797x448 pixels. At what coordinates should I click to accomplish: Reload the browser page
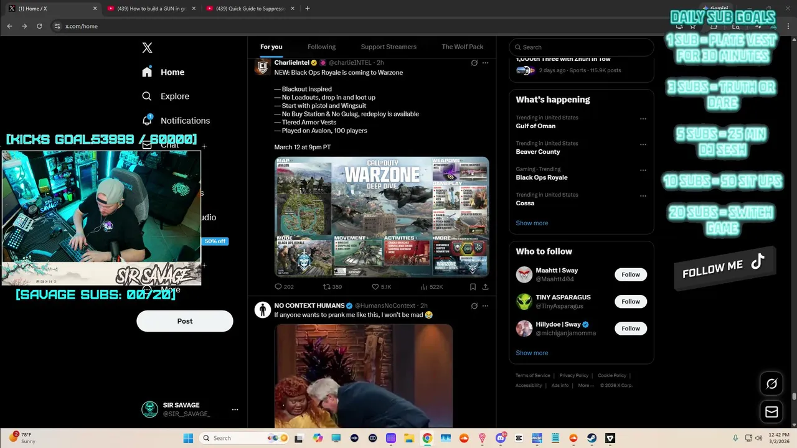(39, 26)
